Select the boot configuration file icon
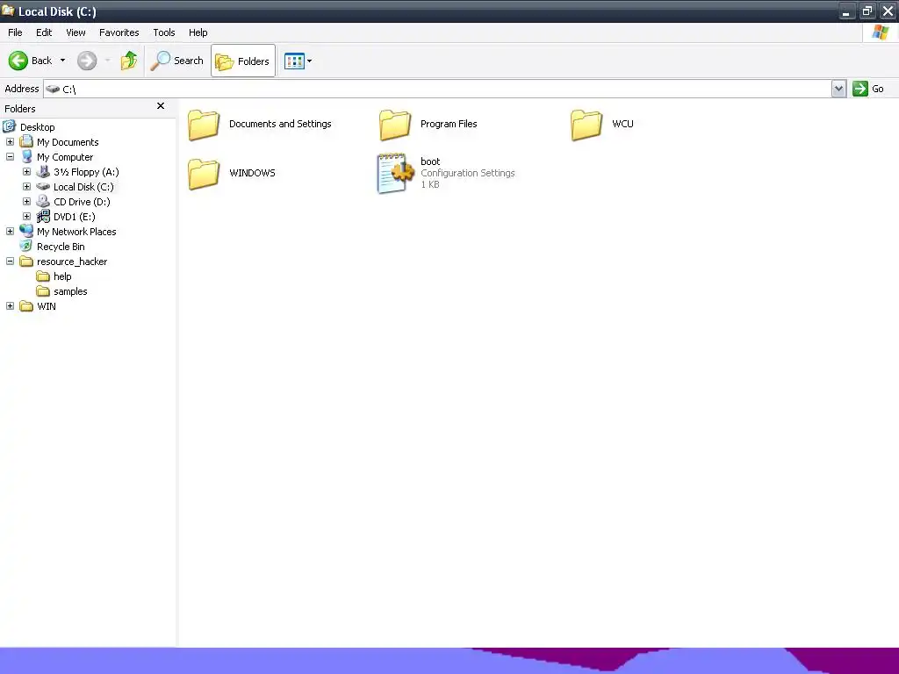The width and height of the screenshot is (899, 674). click(396, 173)
